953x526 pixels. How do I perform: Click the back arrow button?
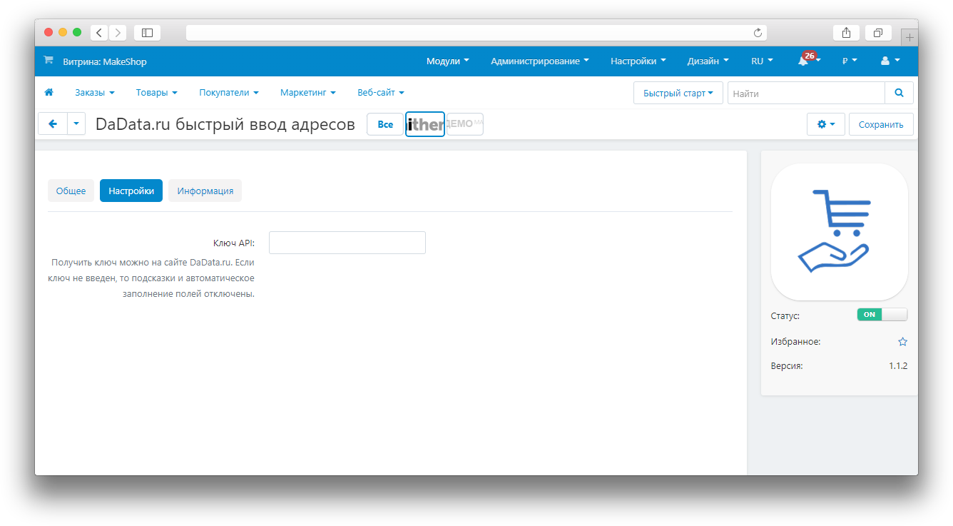(53, 123)
